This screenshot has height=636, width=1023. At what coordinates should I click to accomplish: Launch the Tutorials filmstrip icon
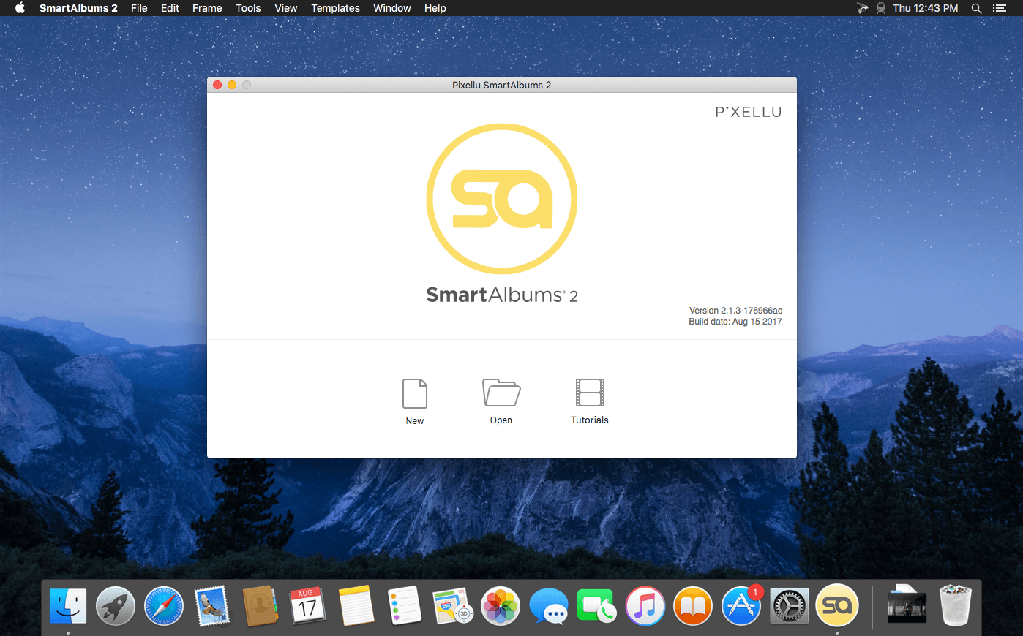(x=590, y=393)
